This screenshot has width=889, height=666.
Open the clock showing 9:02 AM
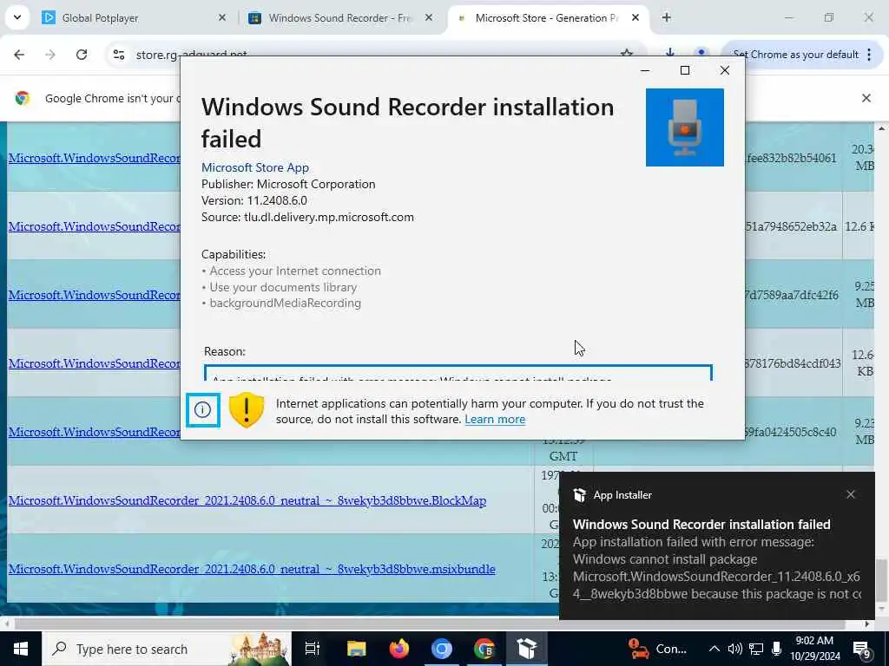pos(814,649)
